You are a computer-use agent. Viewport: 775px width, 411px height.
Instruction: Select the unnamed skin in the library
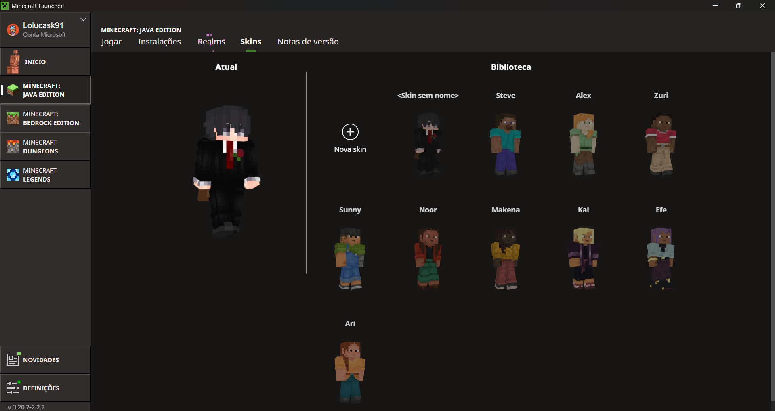pos(428,144)
